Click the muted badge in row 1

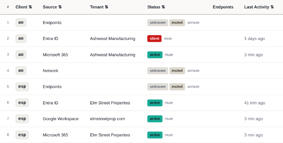pos(177,23)
